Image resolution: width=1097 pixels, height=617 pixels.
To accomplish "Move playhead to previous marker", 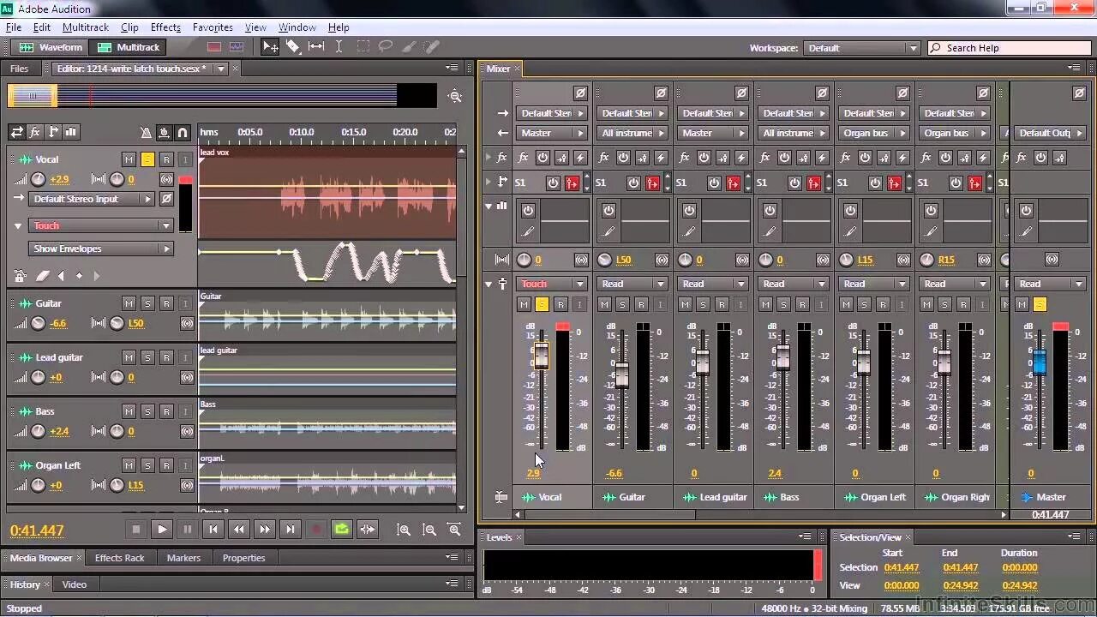I will click(x=213, y=530).
